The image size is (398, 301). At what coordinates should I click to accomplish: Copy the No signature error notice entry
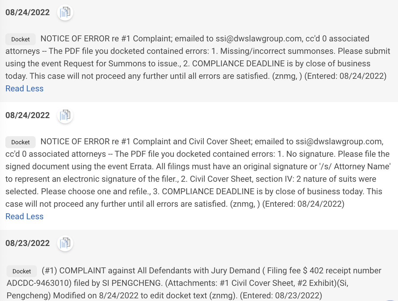65,115
